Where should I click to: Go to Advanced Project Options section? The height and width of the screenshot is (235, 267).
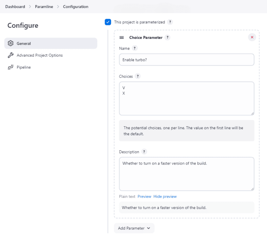click(40, 55)
